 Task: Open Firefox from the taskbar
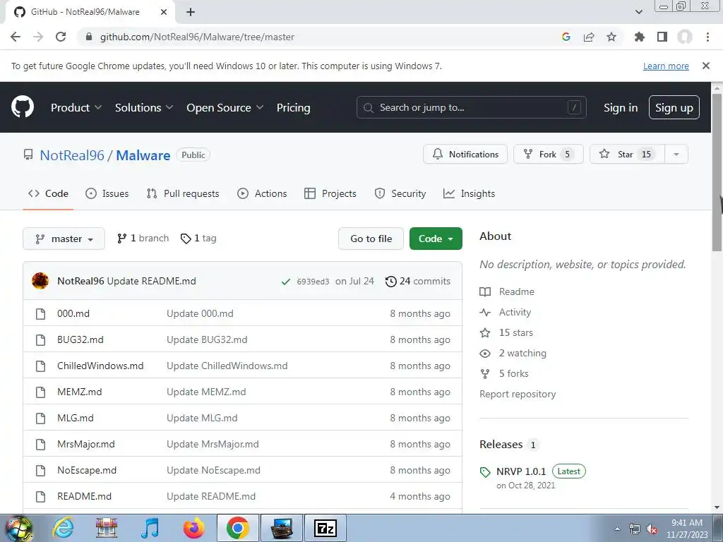193,528
